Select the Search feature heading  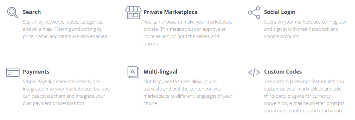point(32,12)
